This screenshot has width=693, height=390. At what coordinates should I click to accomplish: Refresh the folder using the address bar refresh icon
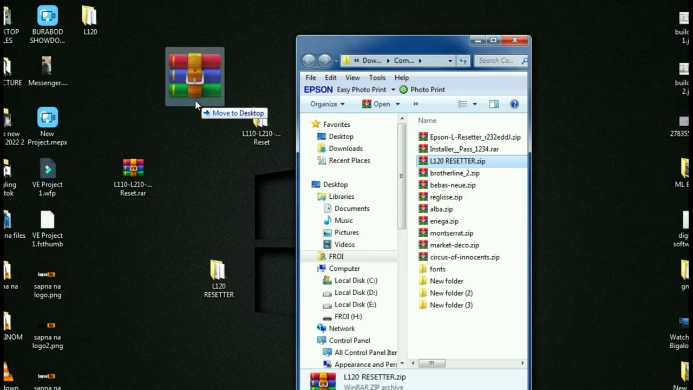[x=463, y=61]
